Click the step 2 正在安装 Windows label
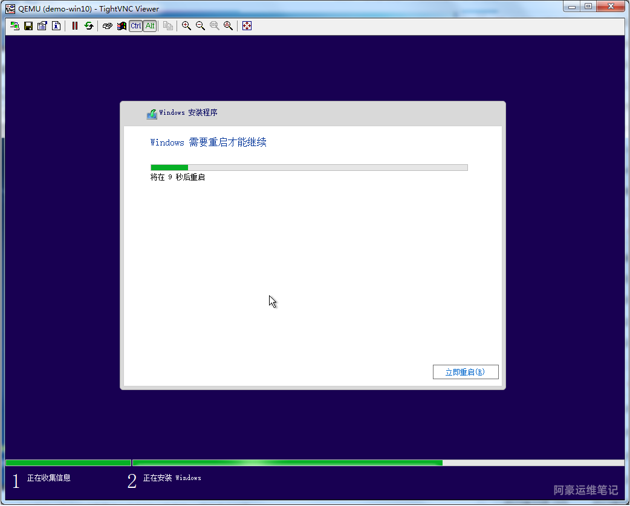 point(172,478)
